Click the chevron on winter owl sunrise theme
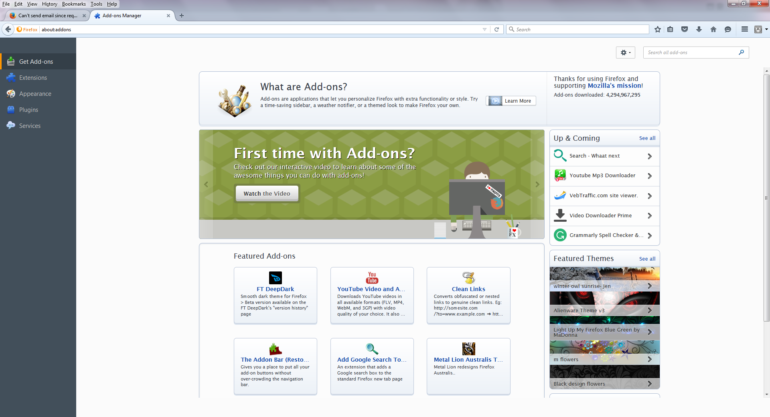Image resolution: width=770 pixels, height=417 pixels. click(x=650, y=286)
